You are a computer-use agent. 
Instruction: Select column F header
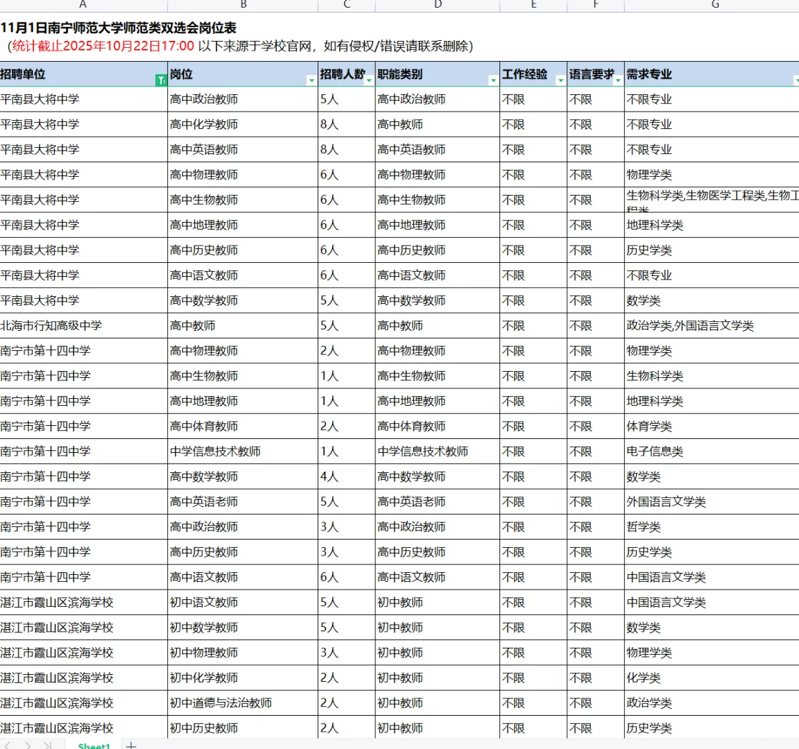(x=596, y=5)
